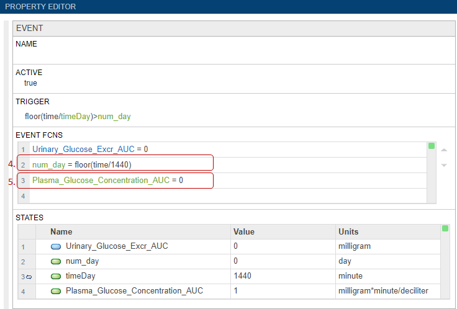Click the blue Urinary_Glucose_Excr_AUC species icon

coord(56,246)
